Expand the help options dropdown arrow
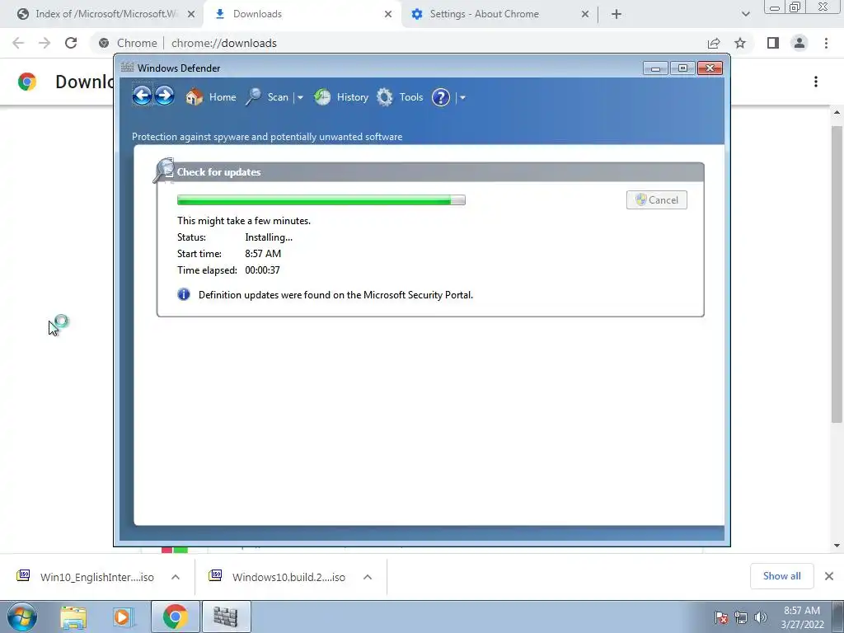 [462, 97]
